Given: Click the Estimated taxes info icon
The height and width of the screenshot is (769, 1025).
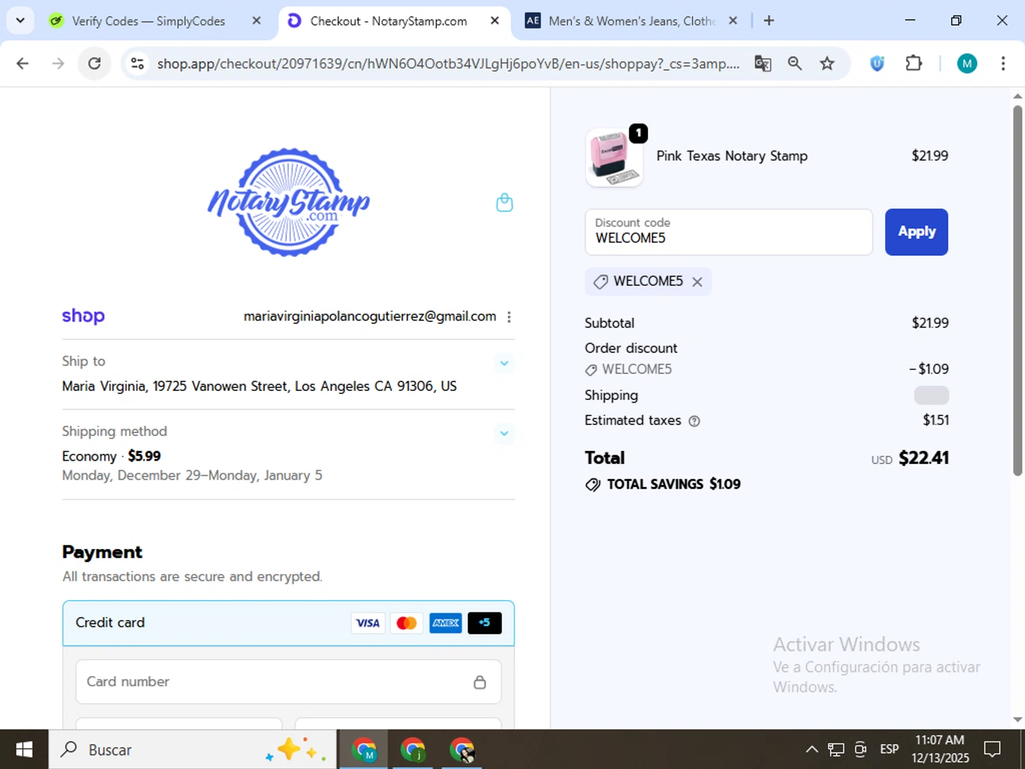Looking at the screenshot, I should [x=694, y=421].
